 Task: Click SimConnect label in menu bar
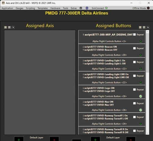98,8
